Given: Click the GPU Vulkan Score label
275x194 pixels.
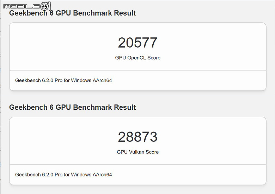Looking at the screenshot, I should pos(137,152).
